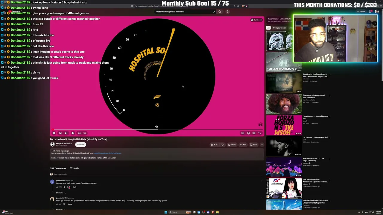Enter fullscreen video mode
Viewport: 383px width, 215px height.
point(260,133)
